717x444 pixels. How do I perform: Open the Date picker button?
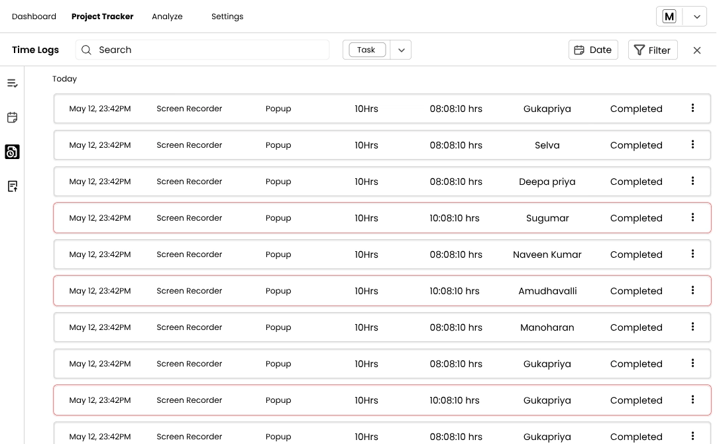(x=593, y=50)
